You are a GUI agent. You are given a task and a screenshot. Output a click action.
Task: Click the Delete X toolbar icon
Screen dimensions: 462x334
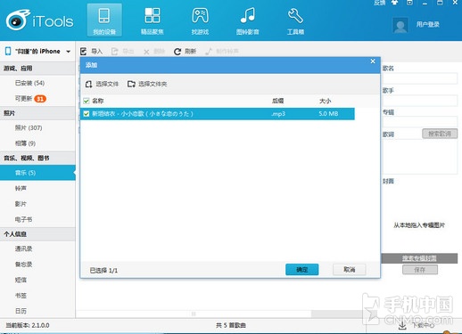[x=146, y=52]
